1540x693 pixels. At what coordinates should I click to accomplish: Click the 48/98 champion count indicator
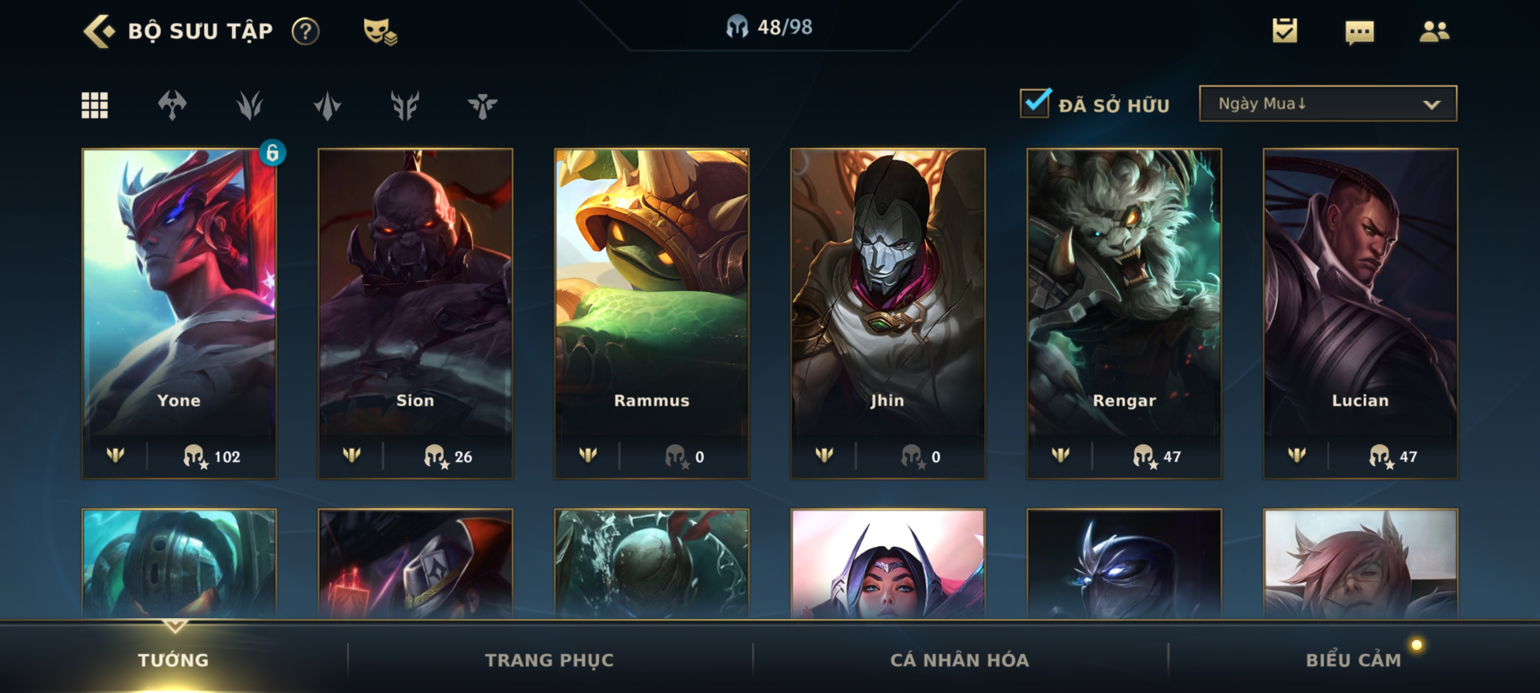770,27
